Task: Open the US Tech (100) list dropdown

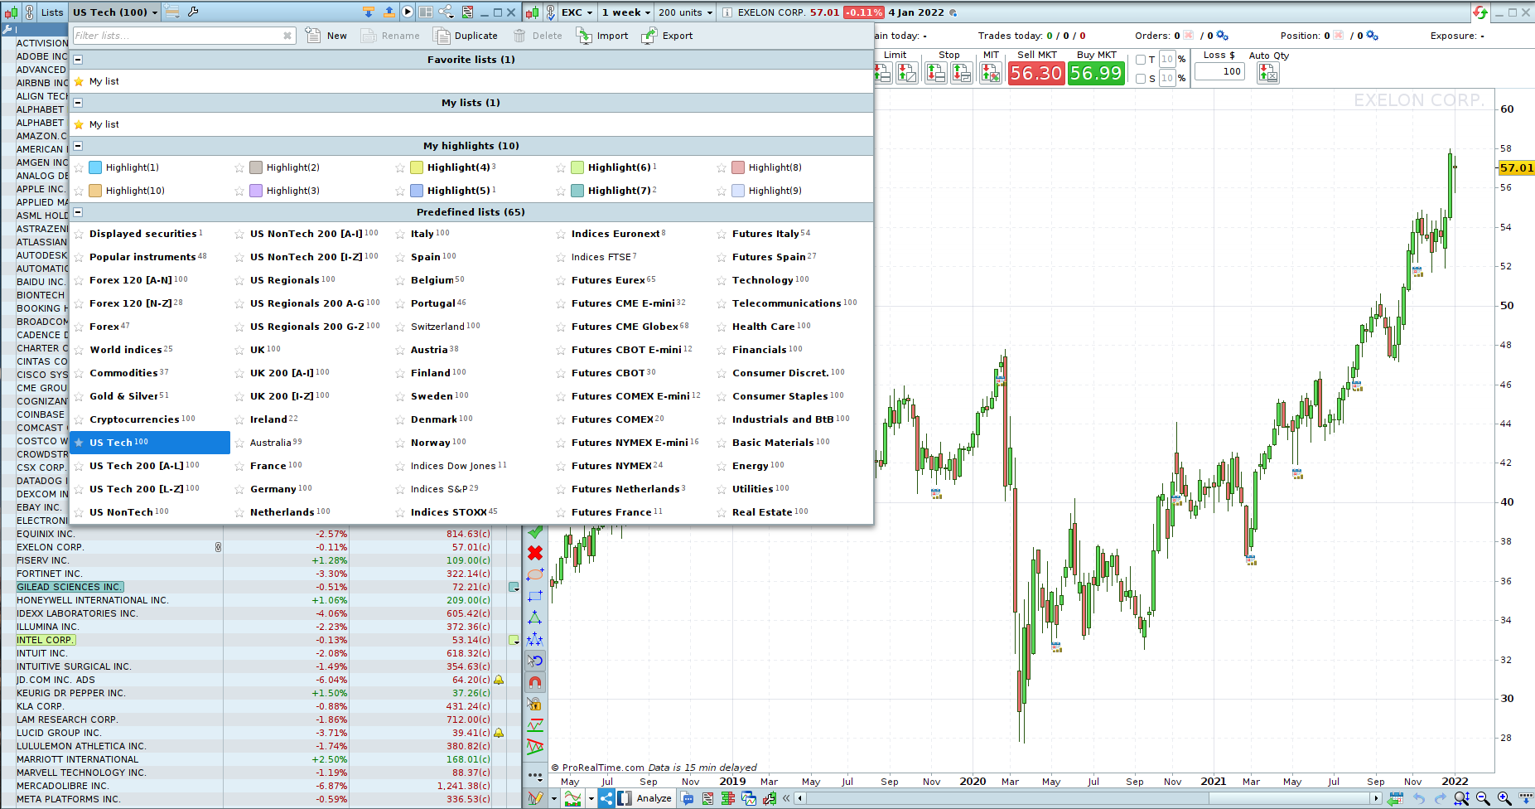Action: click(x=115, y=12)
